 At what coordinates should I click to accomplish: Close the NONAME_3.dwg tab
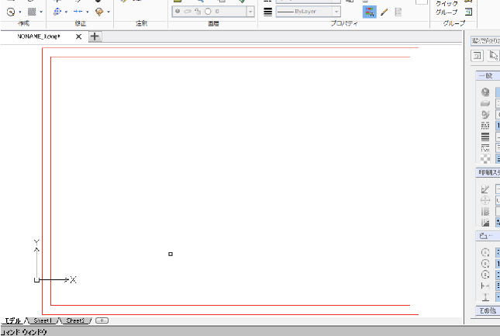click(78, 36)
